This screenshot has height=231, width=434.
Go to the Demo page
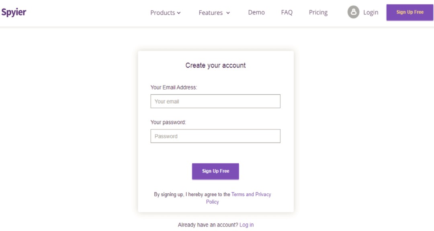(256, 12)
